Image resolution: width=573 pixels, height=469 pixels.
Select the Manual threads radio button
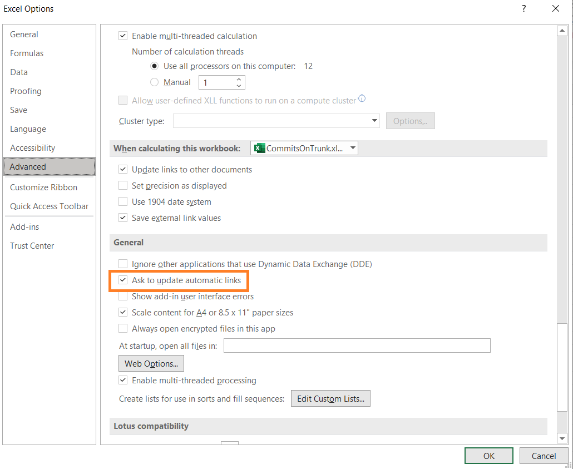point(155,82)
